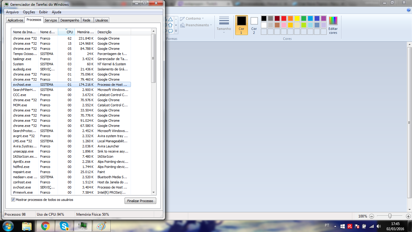Screen dimensions: 412x232
Task: Switch to the Serviços tab
Action: tap(51, 20)
